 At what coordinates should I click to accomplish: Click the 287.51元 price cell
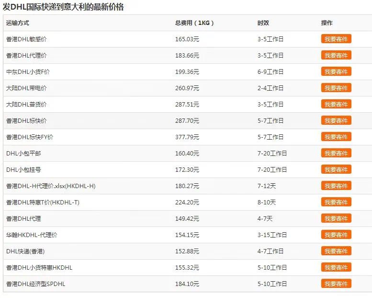(187, 104)
